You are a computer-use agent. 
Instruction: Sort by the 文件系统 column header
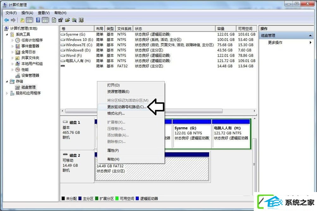pyautogui.click(x=124, y=29)
